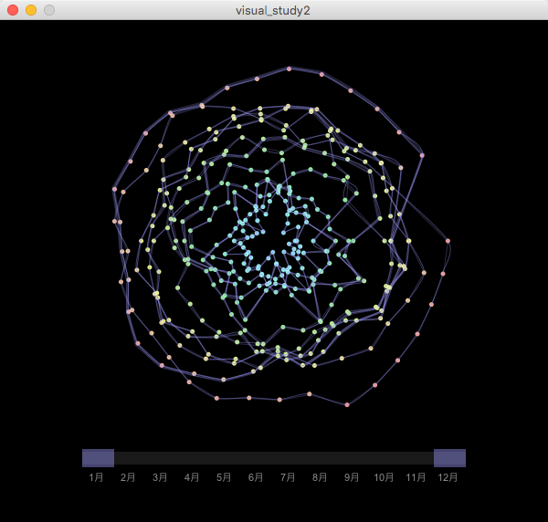This screenshot has height=522, width=548.
Task: Minimize the window with the yellow button
Action: [x=31, y=10]
